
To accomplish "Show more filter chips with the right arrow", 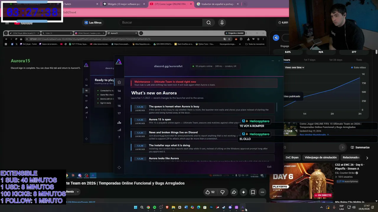I will [367, 158].
